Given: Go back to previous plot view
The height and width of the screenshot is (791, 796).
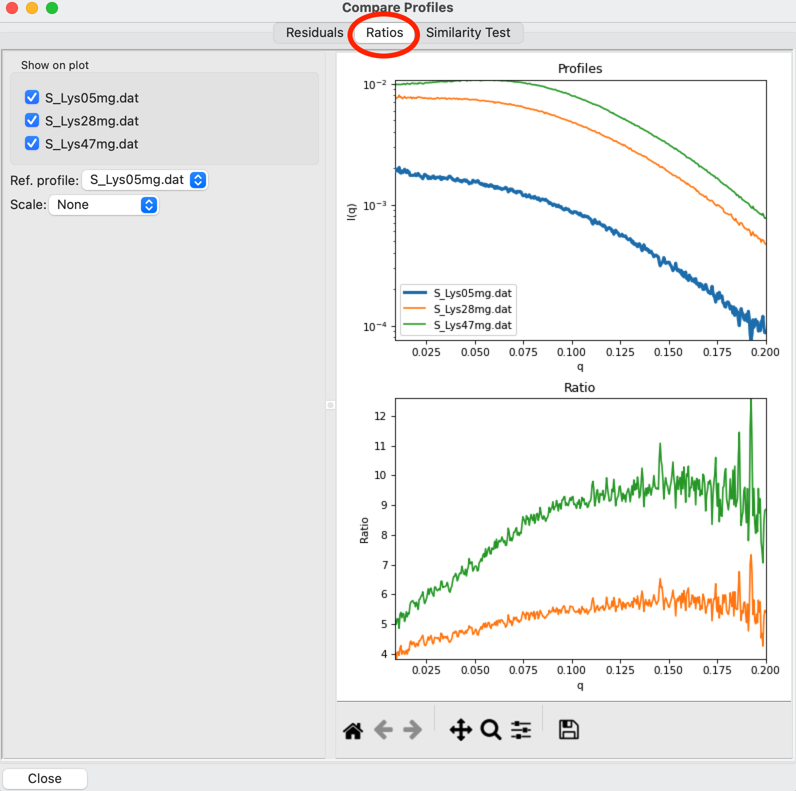Looking at the screenshot, I should tap(383, 730).
